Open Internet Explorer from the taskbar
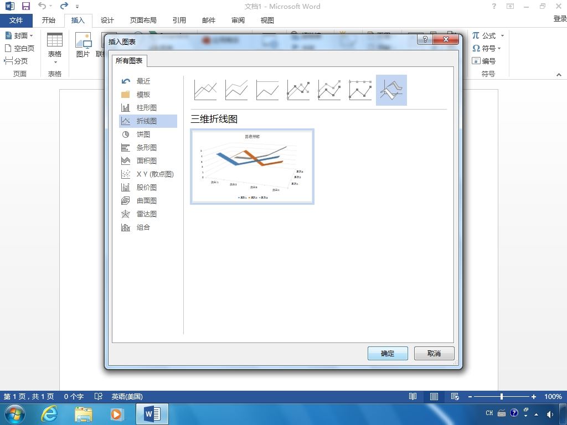 pos(49,414)
